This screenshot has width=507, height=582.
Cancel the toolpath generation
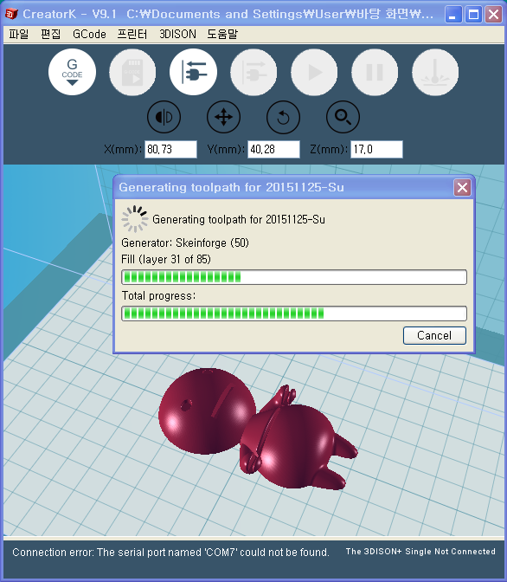click(434, 335)
